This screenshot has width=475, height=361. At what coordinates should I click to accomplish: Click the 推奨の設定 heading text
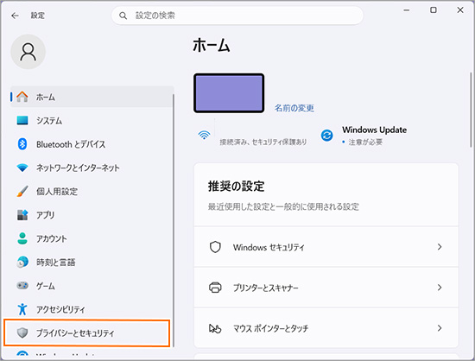click(236, 187)
